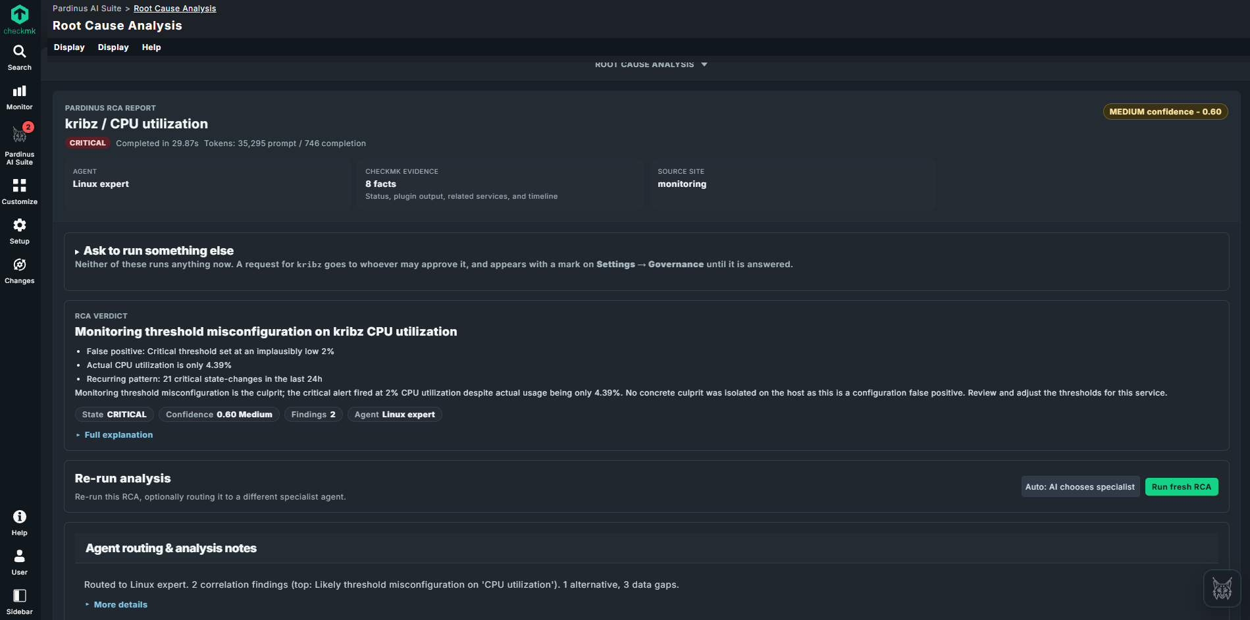Click the Pardinus AI Suite breadcrumb
Image resolution: width=1250 pixels, height=620 pixels.
[87, 9]
